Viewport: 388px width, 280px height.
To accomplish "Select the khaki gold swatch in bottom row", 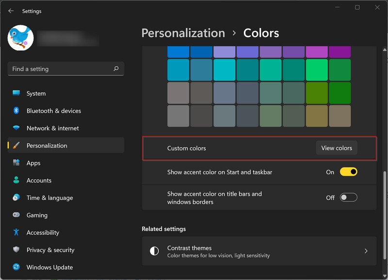I will (317, 116).
